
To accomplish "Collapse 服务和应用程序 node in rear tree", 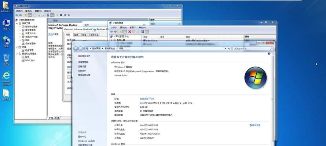I will (x=17, y=54).
